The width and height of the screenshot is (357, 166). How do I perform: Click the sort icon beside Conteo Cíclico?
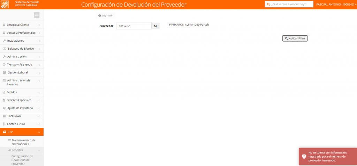pos(3,124)
